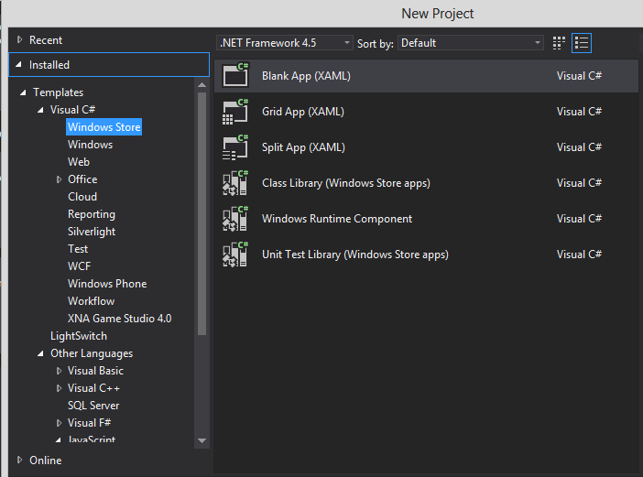Collapse the Visual C# tree node
This screenshot has height=477, width=643.
tap(41, 110)
